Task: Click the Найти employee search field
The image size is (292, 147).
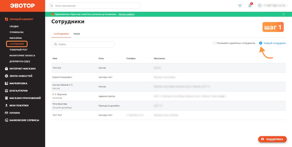Action: click(x=83, y=45)
